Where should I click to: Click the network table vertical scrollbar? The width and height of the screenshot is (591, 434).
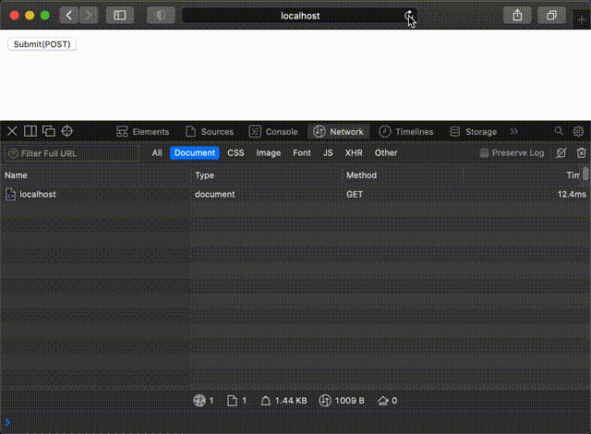[x=585, y=174]
